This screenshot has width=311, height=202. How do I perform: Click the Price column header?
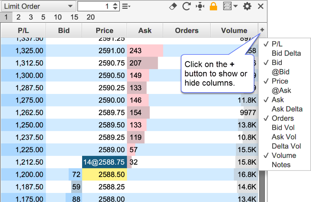pyautogui.click(x=104, y=31)
